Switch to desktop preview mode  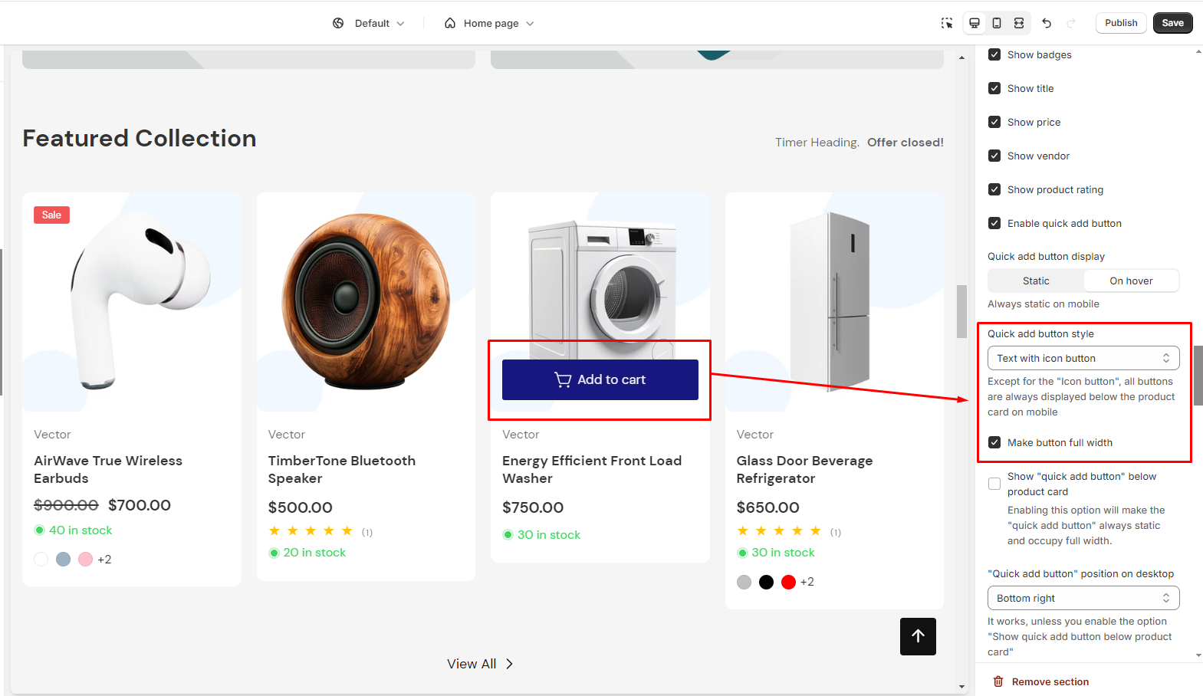point(975,23)
